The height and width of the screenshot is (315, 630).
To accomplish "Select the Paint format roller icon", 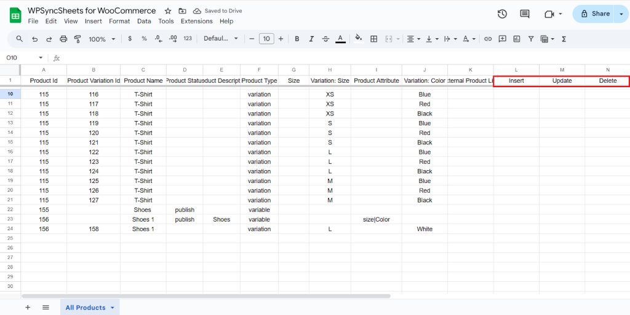I will [78, 39].
